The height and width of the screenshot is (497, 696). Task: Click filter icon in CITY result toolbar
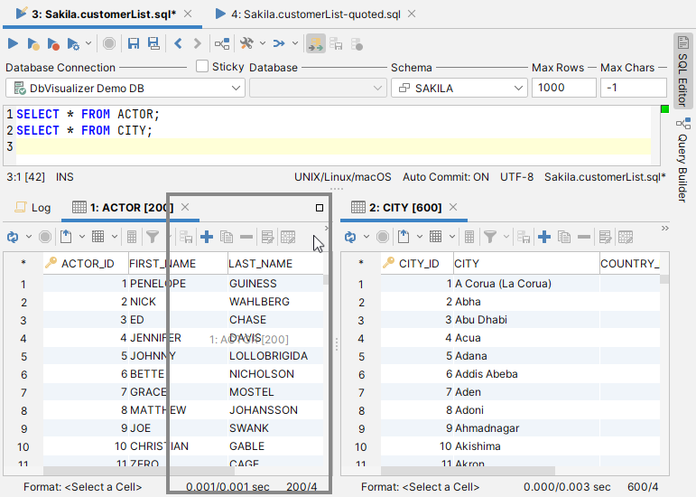tap(490, 237)
